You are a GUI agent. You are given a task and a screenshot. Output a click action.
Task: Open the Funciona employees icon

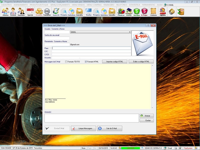(21, 12)
